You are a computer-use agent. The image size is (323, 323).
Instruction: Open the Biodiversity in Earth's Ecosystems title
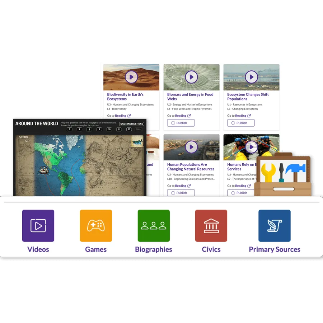click(x=125, y=97)
